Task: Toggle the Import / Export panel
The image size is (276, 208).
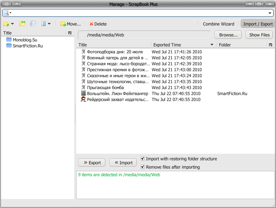Action: (258, 24)
